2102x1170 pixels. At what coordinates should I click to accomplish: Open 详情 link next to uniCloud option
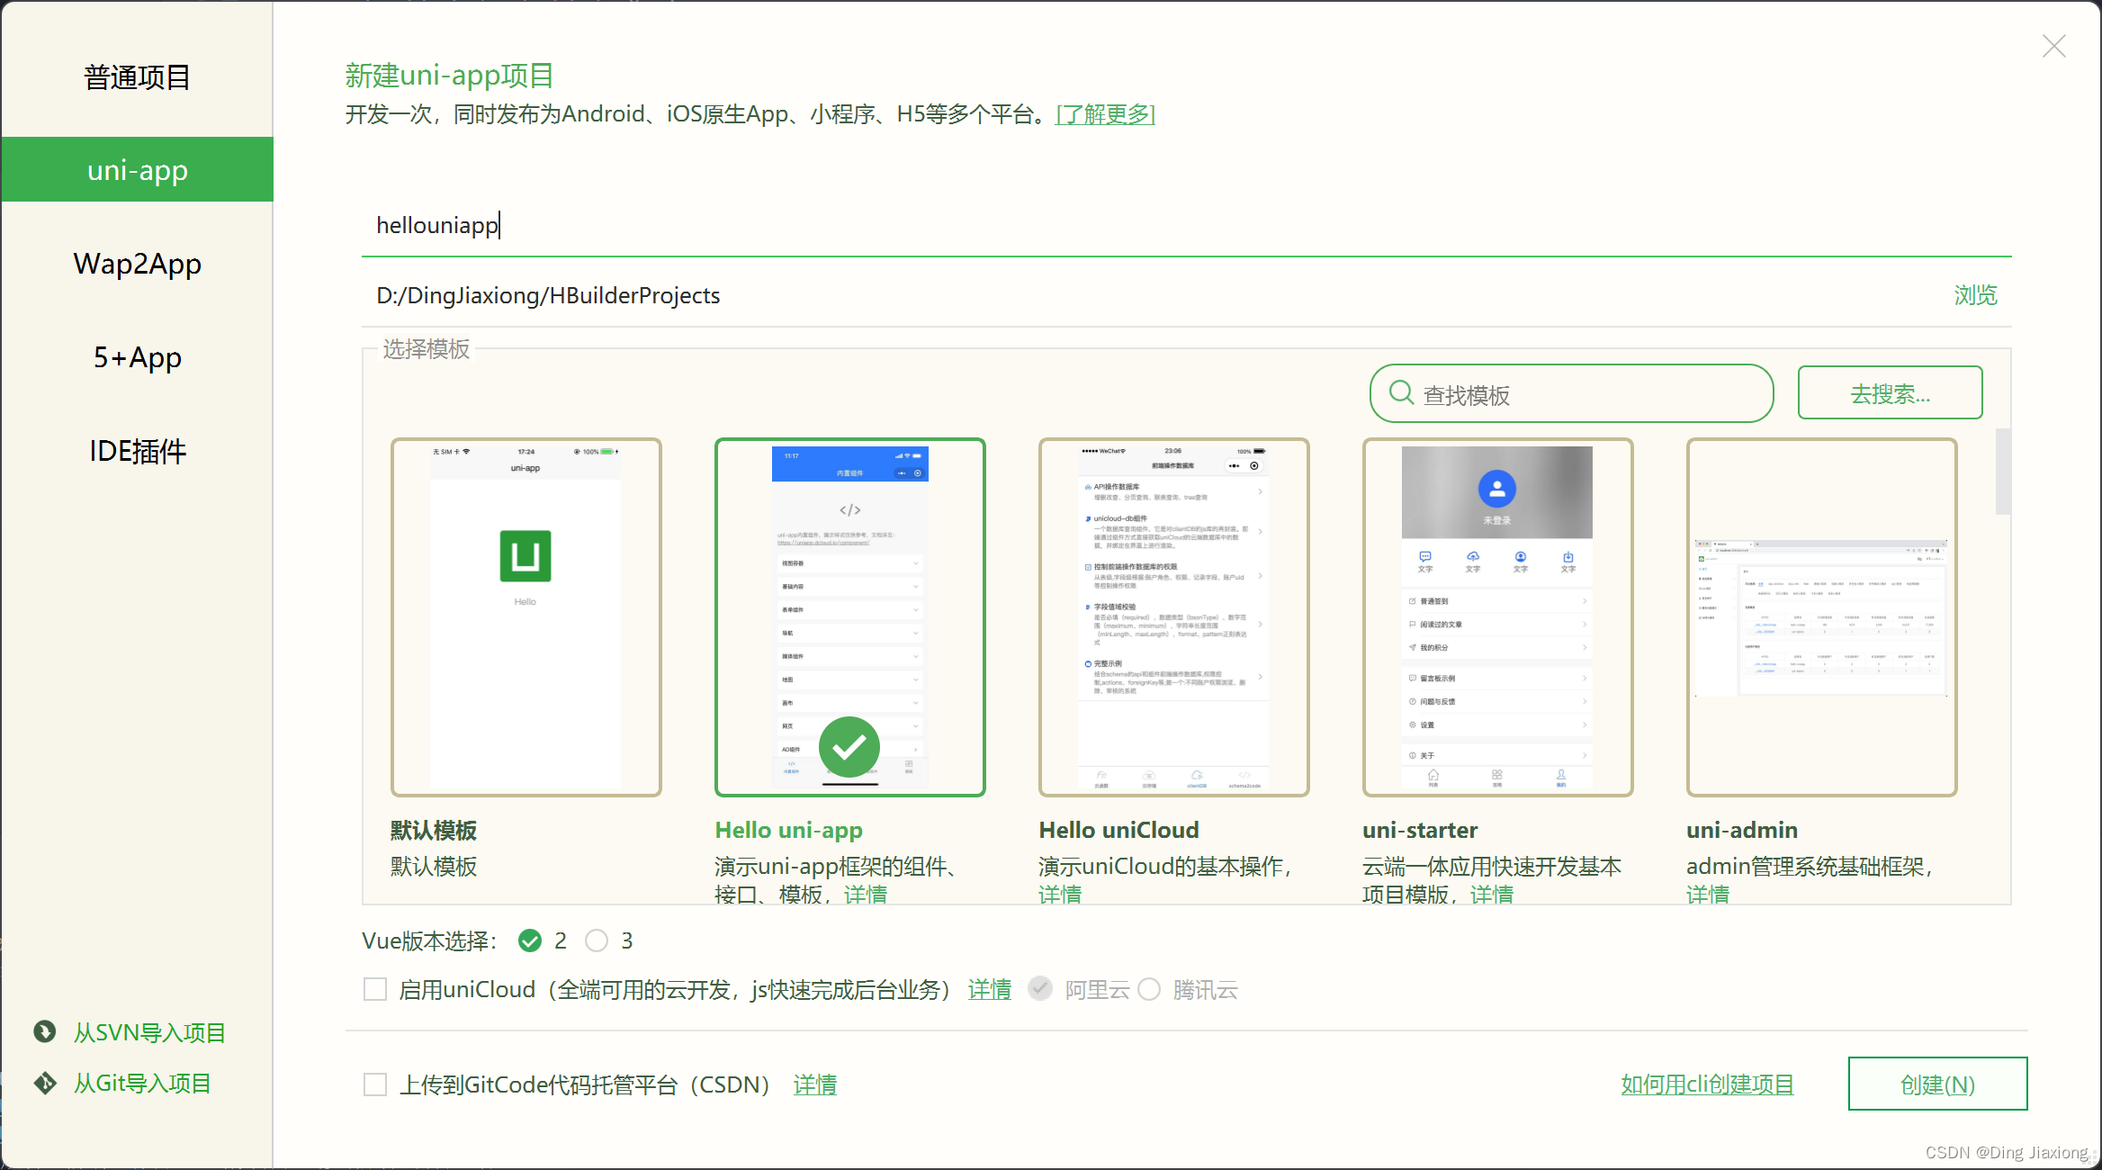[x=989, y=990]
